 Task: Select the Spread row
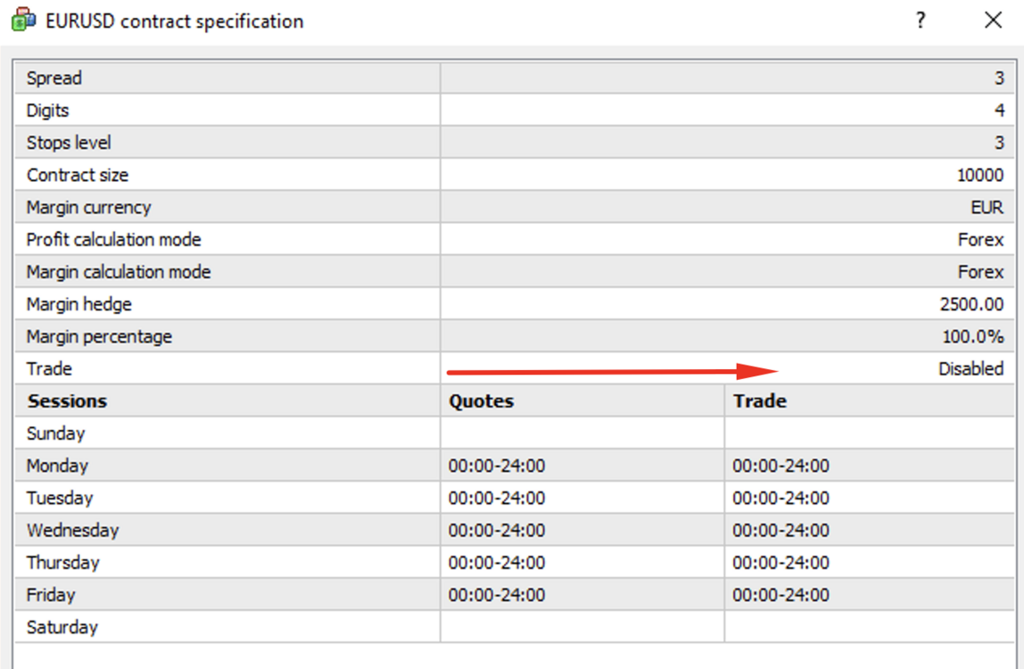[x=515, y=78]
